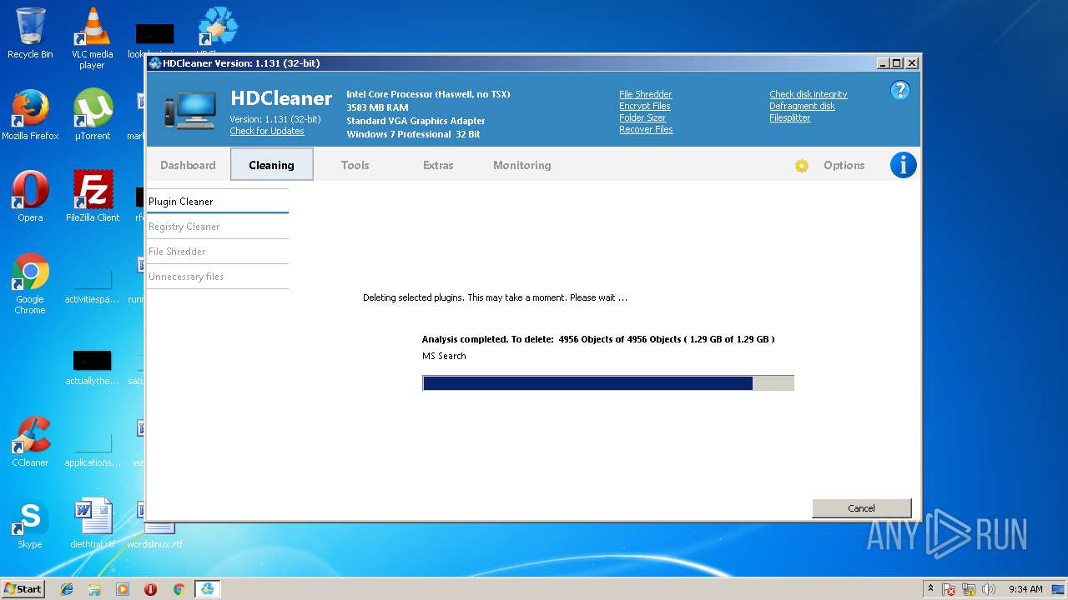Launch µTorrent desktop shortcut
This screenshot has height=600, width=1068.
point(92,115)
